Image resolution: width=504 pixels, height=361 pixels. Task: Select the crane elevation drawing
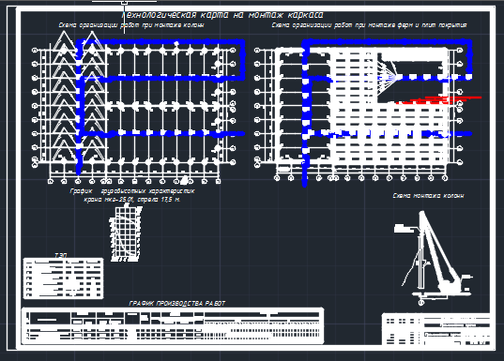point(434,258)
